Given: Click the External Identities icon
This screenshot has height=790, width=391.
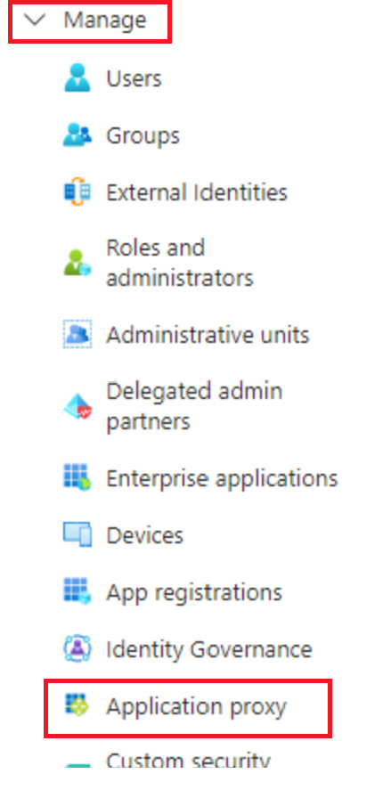Looking at the screenshot, I should click(x=77, y=192).
